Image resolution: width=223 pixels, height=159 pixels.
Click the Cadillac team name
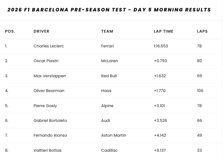pos(109,150)
